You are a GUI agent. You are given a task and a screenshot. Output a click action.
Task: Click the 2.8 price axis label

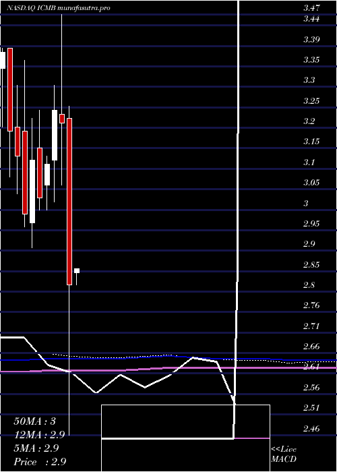click(309, 285)
